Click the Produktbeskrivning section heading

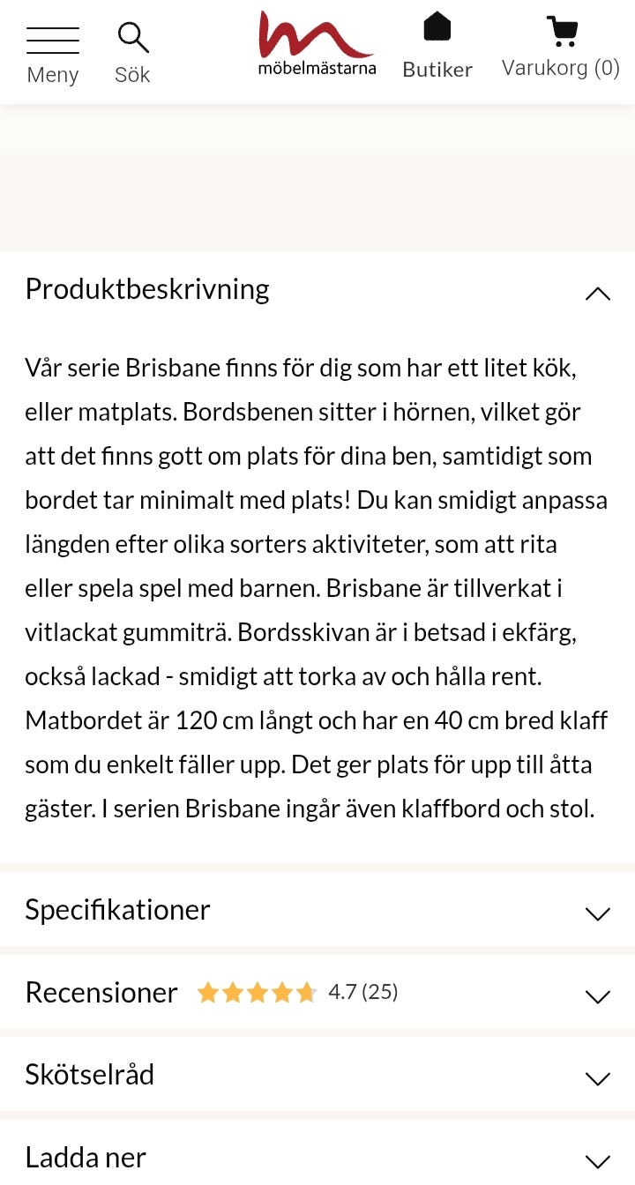(x=147, y=289)
